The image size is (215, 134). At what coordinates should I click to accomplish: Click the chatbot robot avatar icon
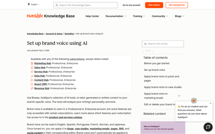(194, 100)
